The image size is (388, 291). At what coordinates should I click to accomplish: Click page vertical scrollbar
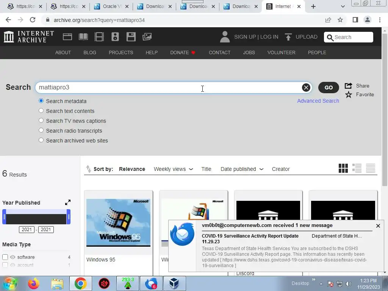coord(385,110)
